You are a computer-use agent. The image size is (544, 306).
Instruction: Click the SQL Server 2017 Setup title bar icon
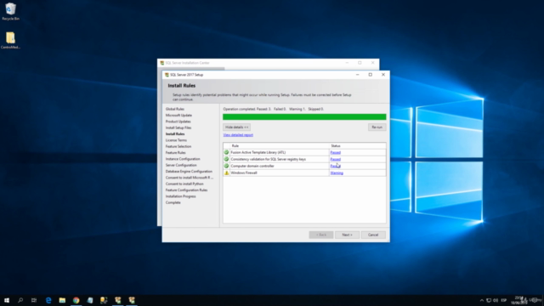tap(167, 75)
